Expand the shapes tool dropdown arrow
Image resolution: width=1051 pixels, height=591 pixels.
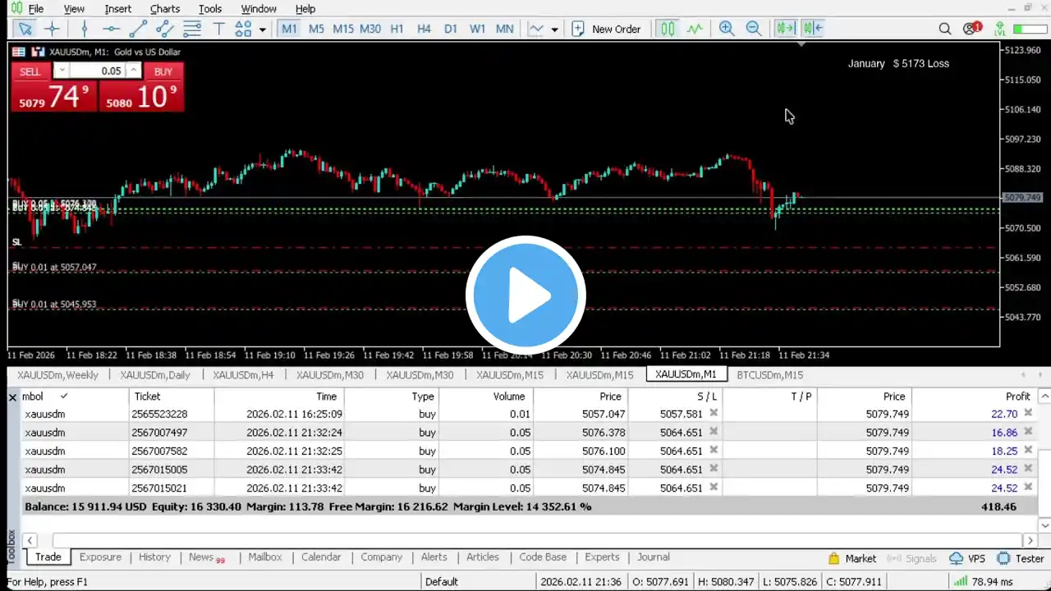coord(262,30)
